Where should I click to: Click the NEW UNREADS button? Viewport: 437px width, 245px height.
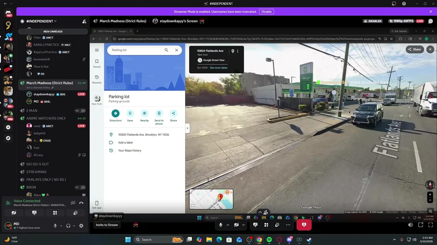click(x=53, y=31)
